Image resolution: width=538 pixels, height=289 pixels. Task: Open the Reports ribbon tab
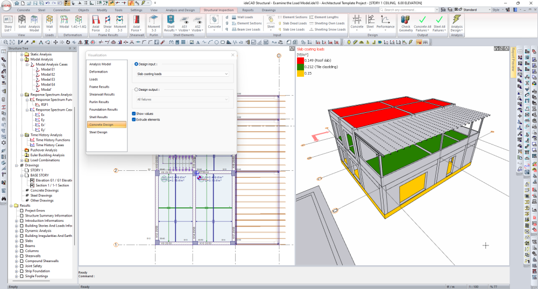pos(247,10)
